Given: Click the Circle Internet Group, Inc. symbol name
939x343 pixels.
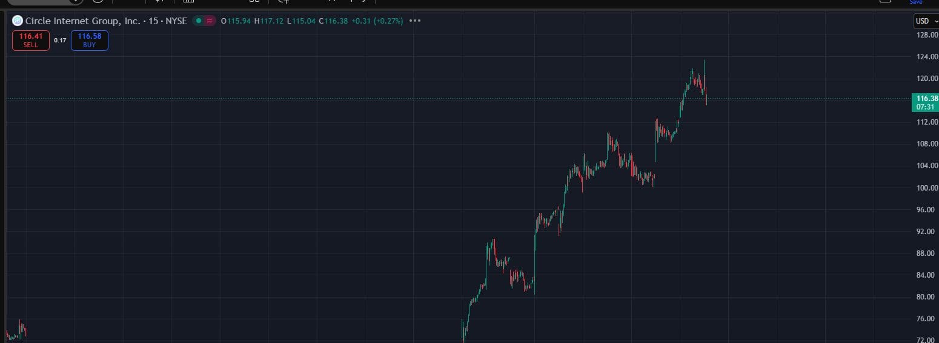Looking at the screenshot, I should pyautogui.click(x=82, y=21).
